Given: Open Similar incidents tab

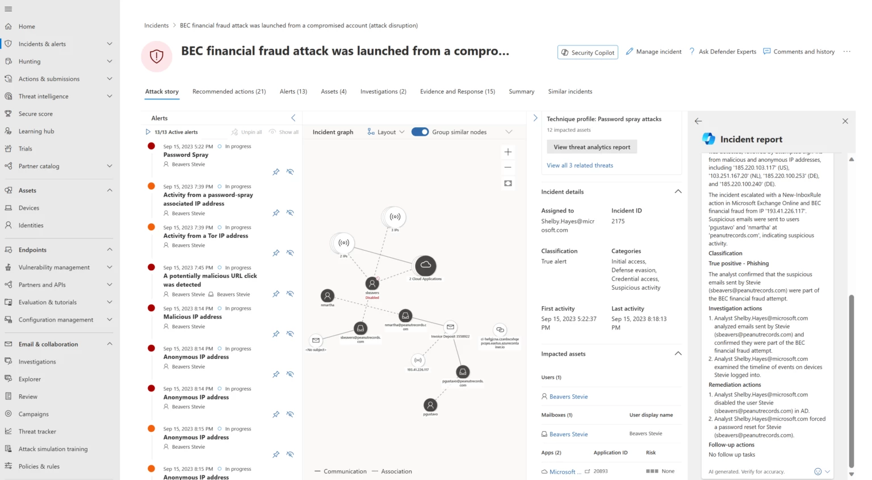Looking at the screenshot, I should coord(570,91).
